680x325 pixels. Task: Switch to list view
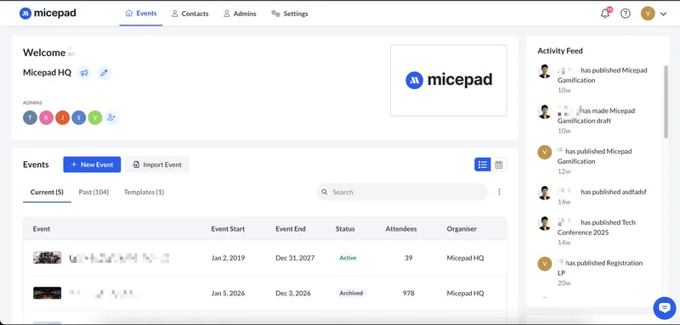pos(482,165)
